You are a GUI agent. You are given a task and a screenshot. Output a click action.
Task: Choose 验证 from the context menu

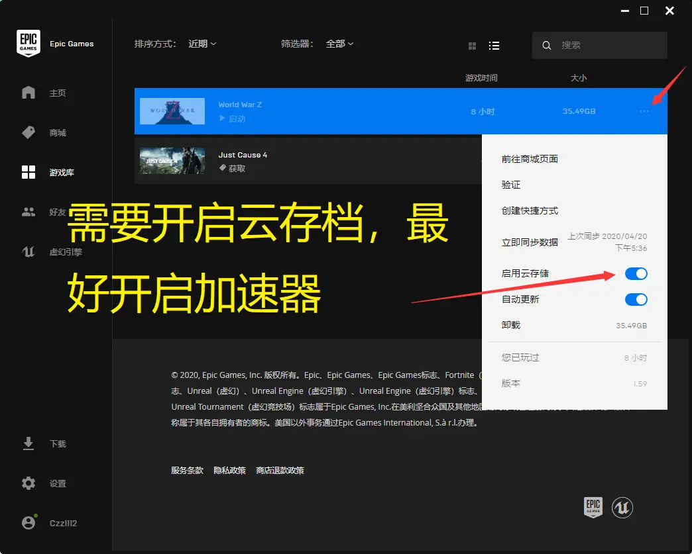(x=511, y=185)
